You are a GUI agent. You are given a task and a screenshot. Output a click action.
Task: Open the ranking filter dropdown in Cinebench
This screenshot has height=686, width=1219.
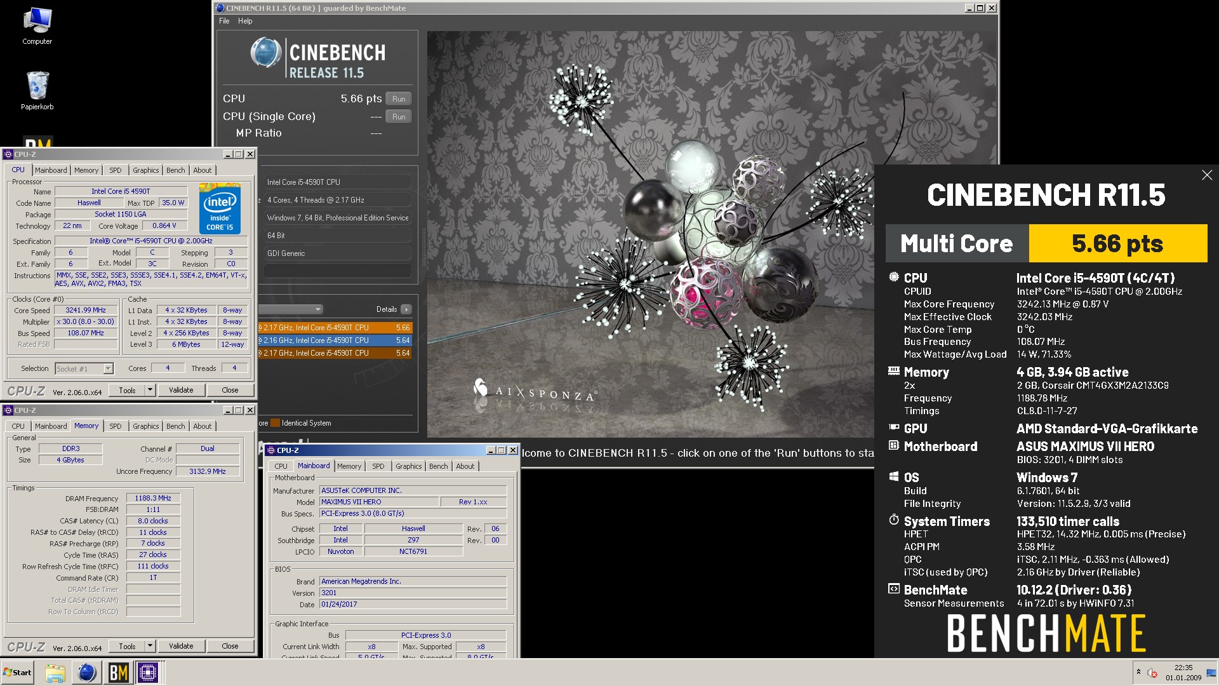[x=291, y=309]
